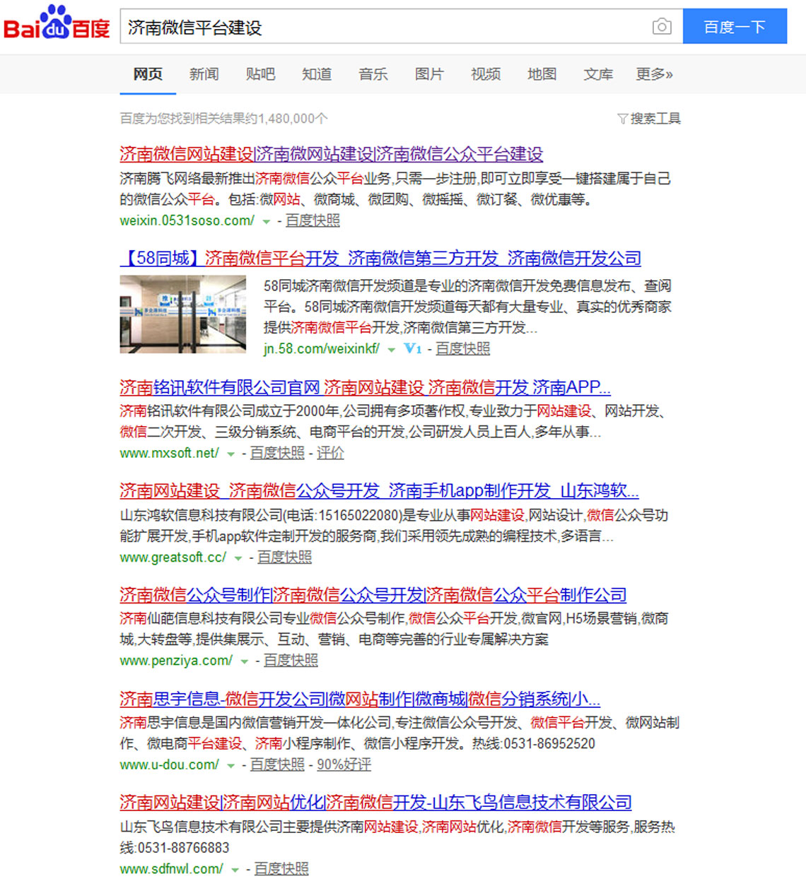The image size is (806, 886).
Task: Open 百度快照 for www.u-dou.com
Action: coord(277,764)
